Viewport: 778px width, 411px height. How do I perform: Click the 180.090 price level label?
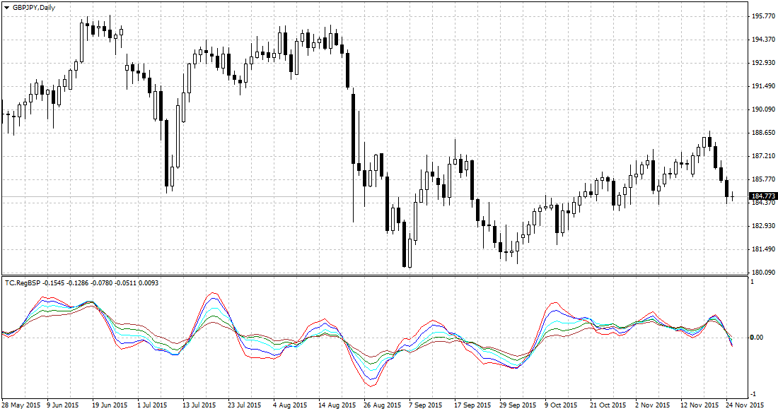(x=763, y=273)
